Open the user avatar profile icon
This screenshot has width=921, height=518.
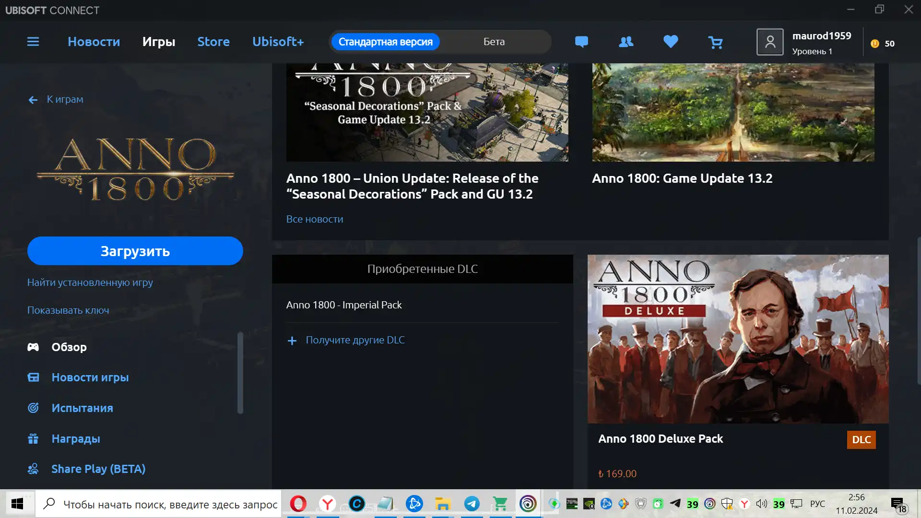tap(770, 42)
